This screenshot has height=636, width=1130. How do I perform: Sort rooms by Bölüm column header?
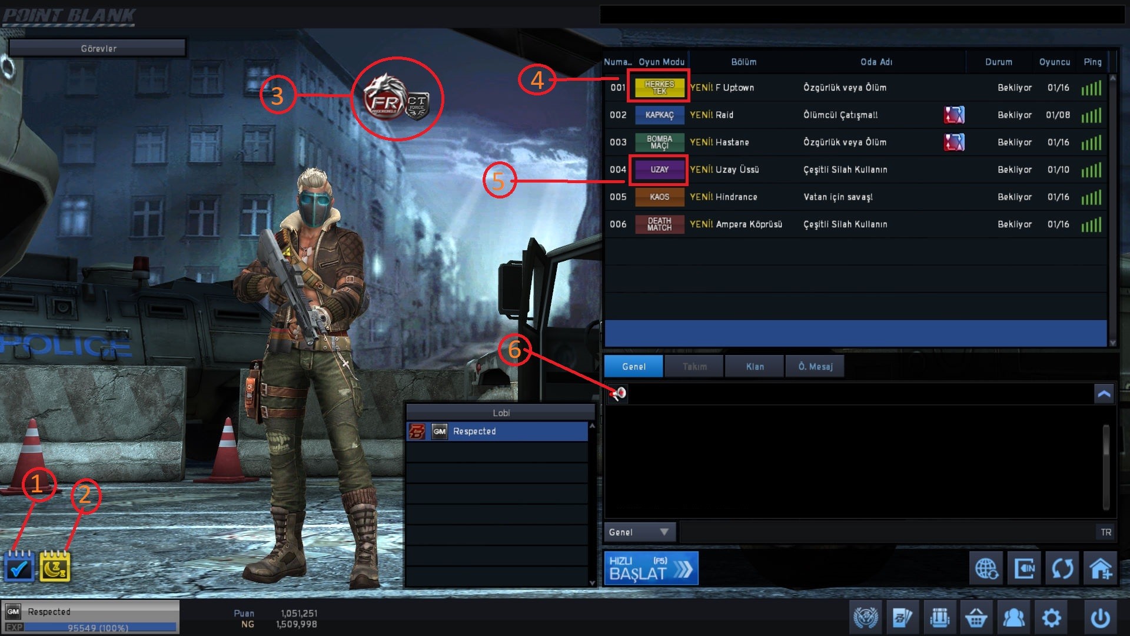pyautogui.click(x=744, y=62)
